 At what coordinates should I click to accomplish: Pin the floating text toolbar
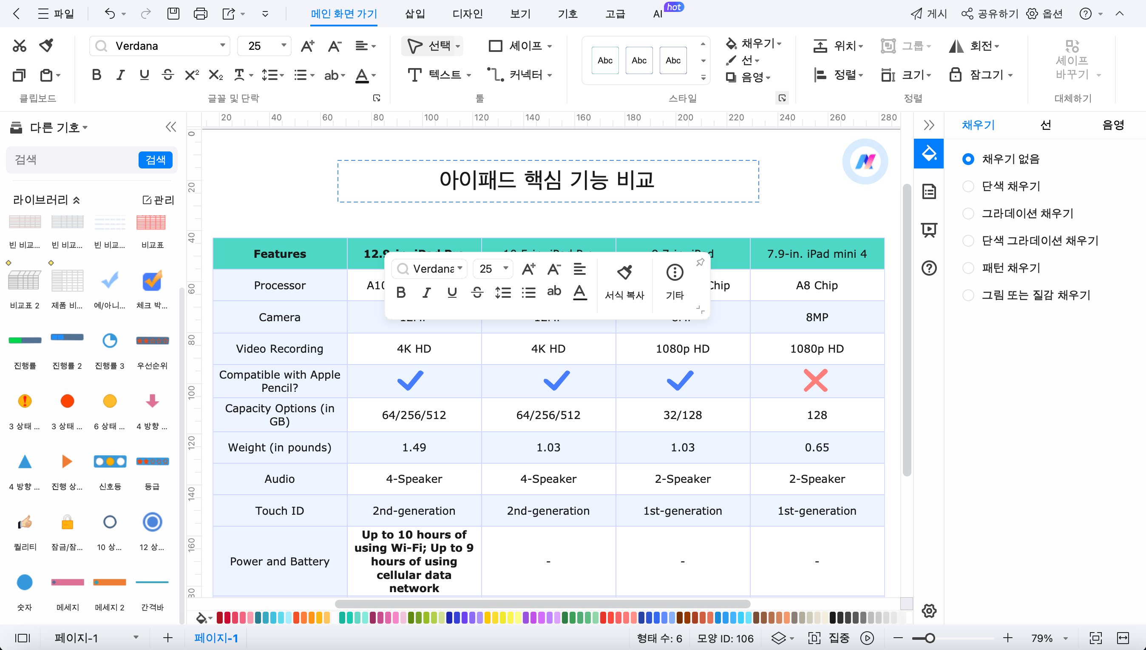[700, 262]
